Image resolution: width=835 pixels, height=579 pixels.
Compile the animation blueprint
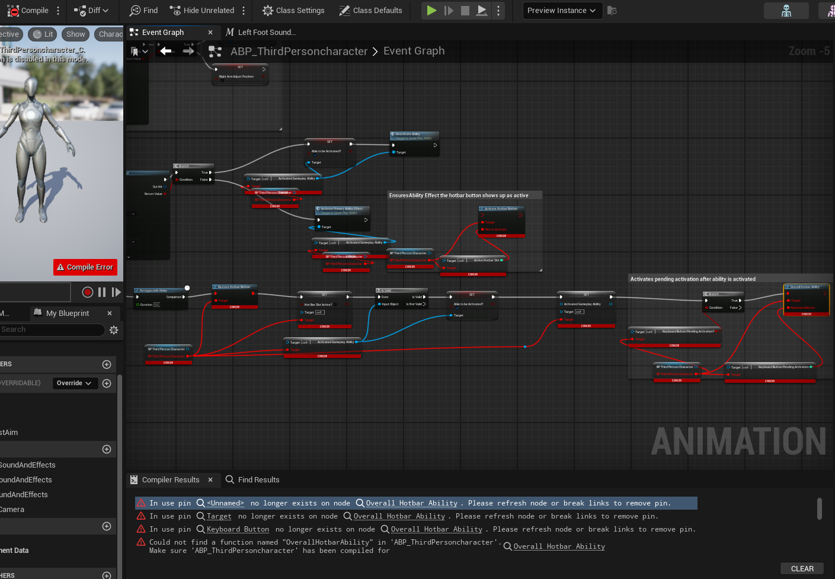coord(28,11)
